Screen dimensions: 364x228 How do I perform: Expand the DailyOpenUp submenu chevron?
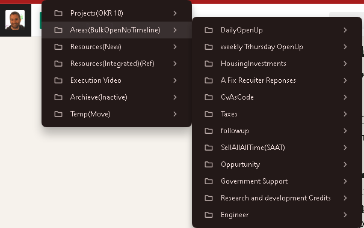coord(345,30)
